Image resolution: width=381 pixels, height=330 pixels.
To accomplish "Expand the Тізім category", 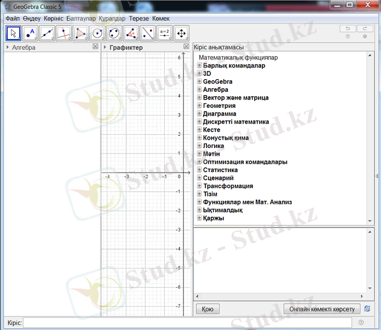I will pos(199,194).
